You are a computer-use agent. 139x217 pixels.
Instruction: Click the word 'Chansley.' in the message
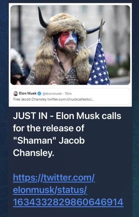(33, 153)
